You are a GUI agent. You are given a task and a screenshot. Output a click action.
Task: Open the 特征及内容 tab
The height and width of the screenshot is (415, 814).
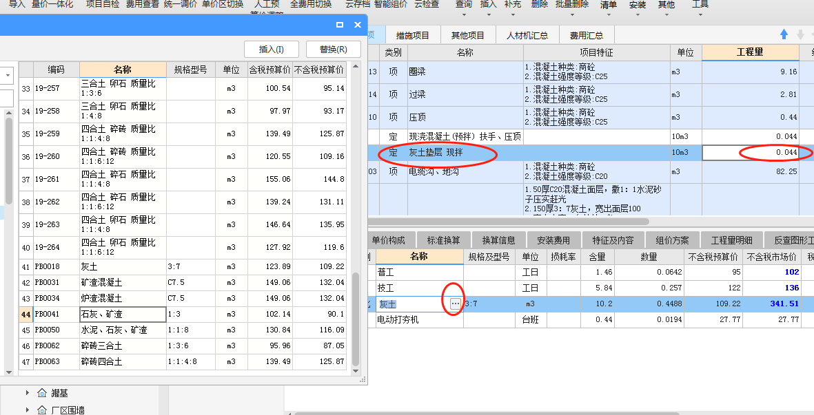coord(613,240)
